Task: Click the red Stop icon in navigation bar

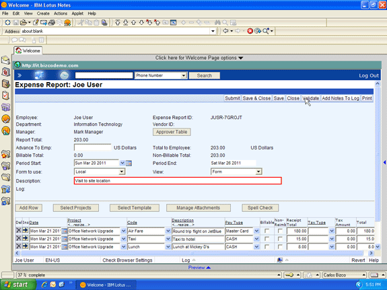Action: coord(250,31)
